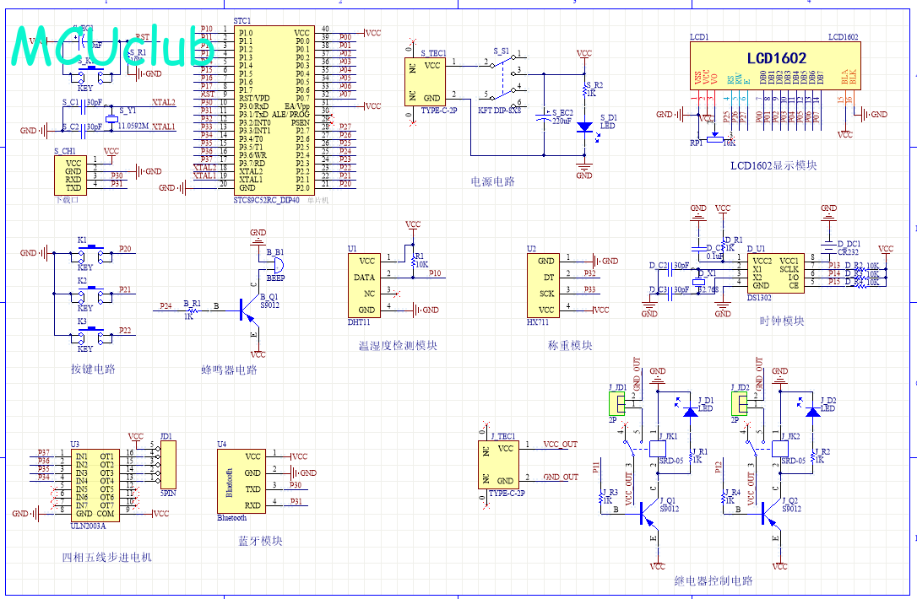The image size is (917, 599).
Task: Click the GND_OUT net label near J_TEC1
Action: 561,477
